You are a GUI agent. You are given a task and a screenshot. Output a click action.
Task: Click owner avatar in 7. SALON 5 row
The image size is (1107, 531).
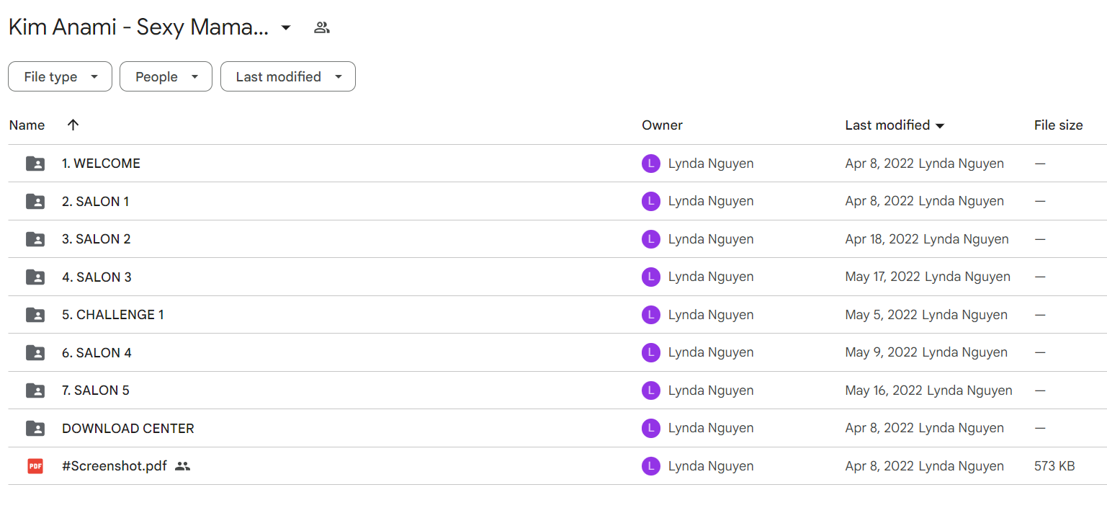pos(651,391)
